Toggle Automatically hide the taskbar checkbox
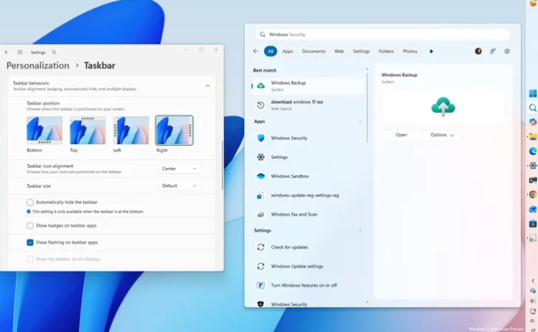This screenshot has height=332, width=538. pos(30,202)
